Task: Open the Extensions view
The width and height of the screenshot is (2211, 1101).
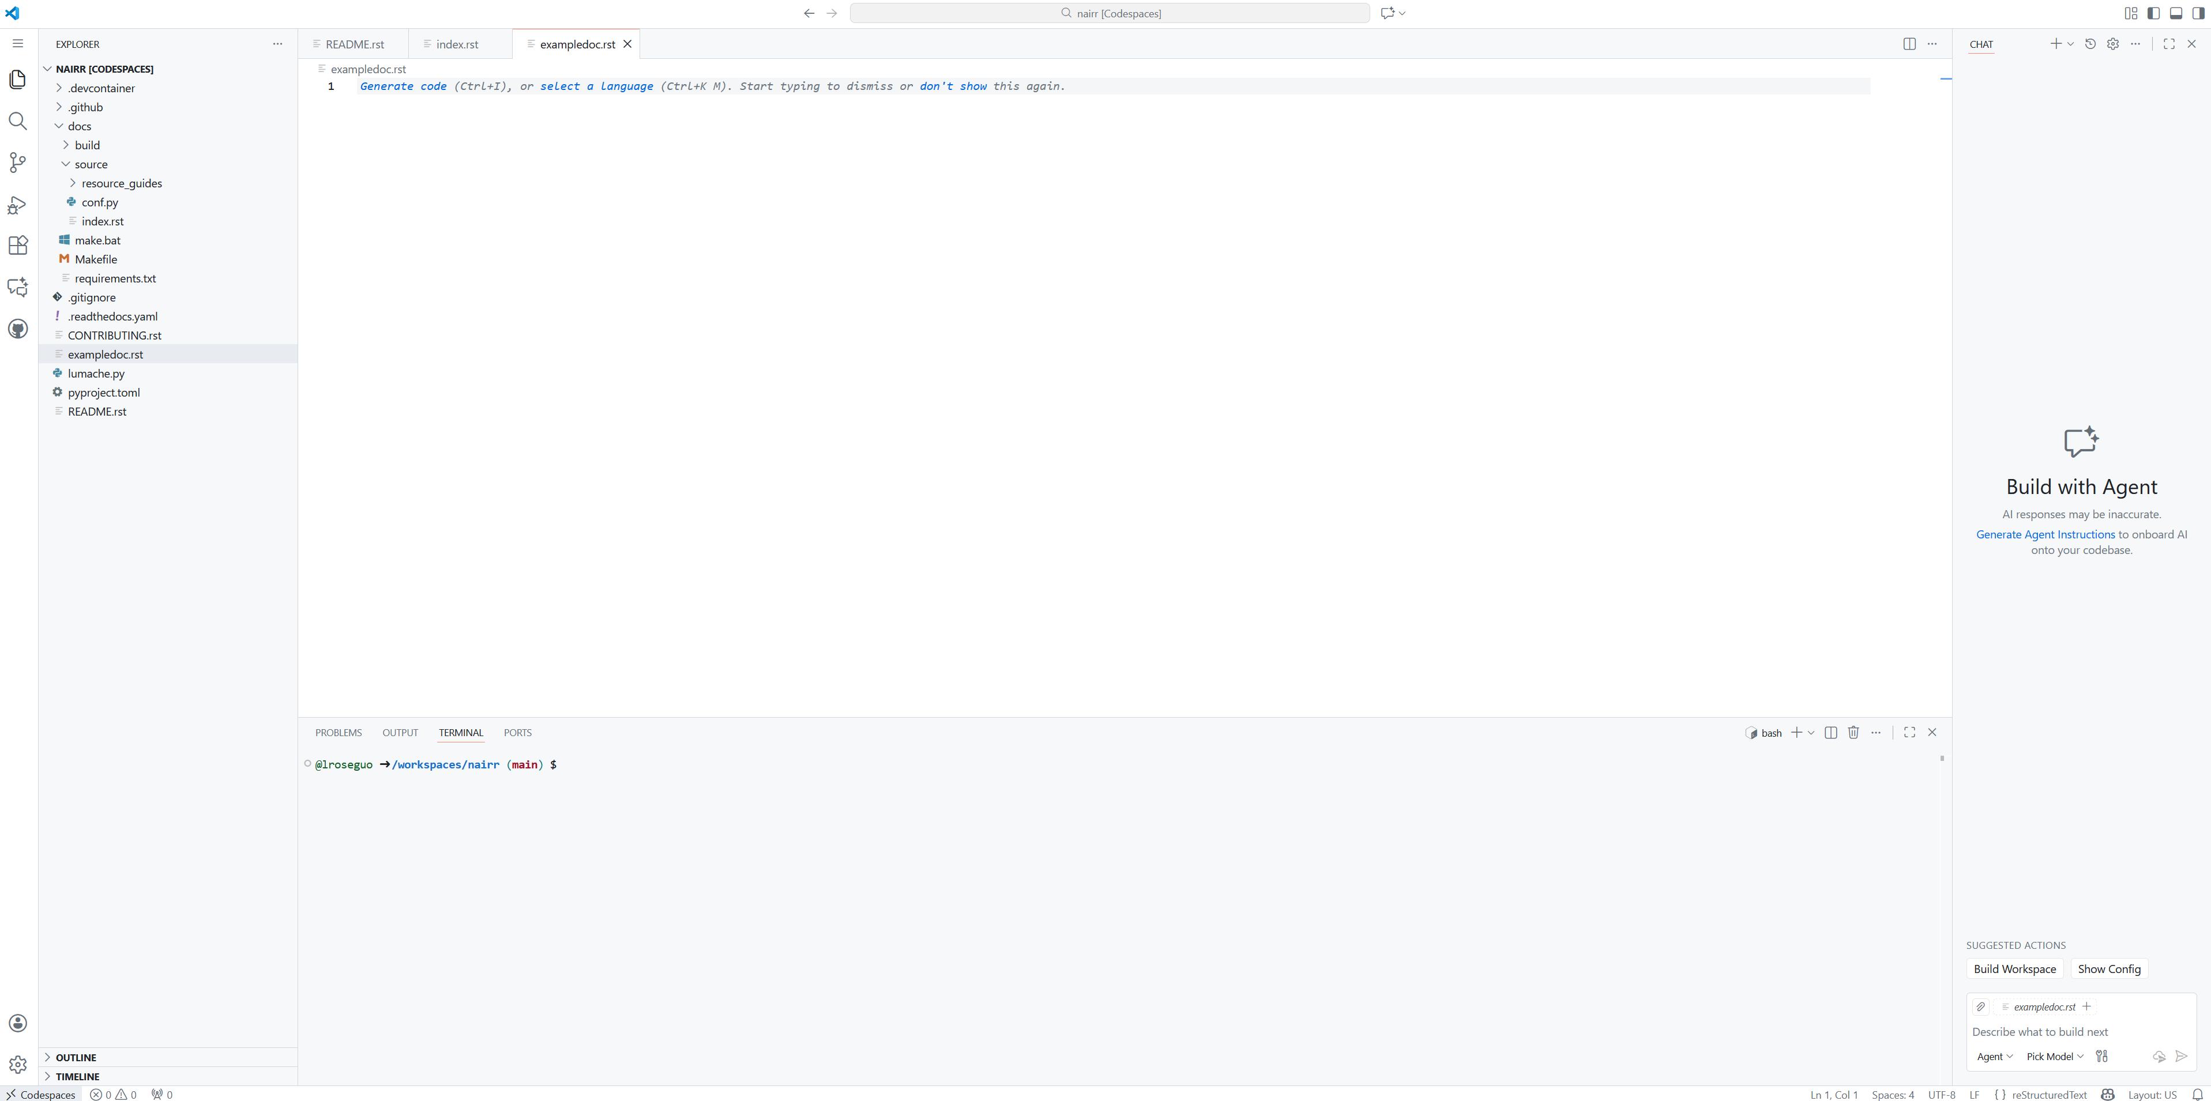Action: 18,246
